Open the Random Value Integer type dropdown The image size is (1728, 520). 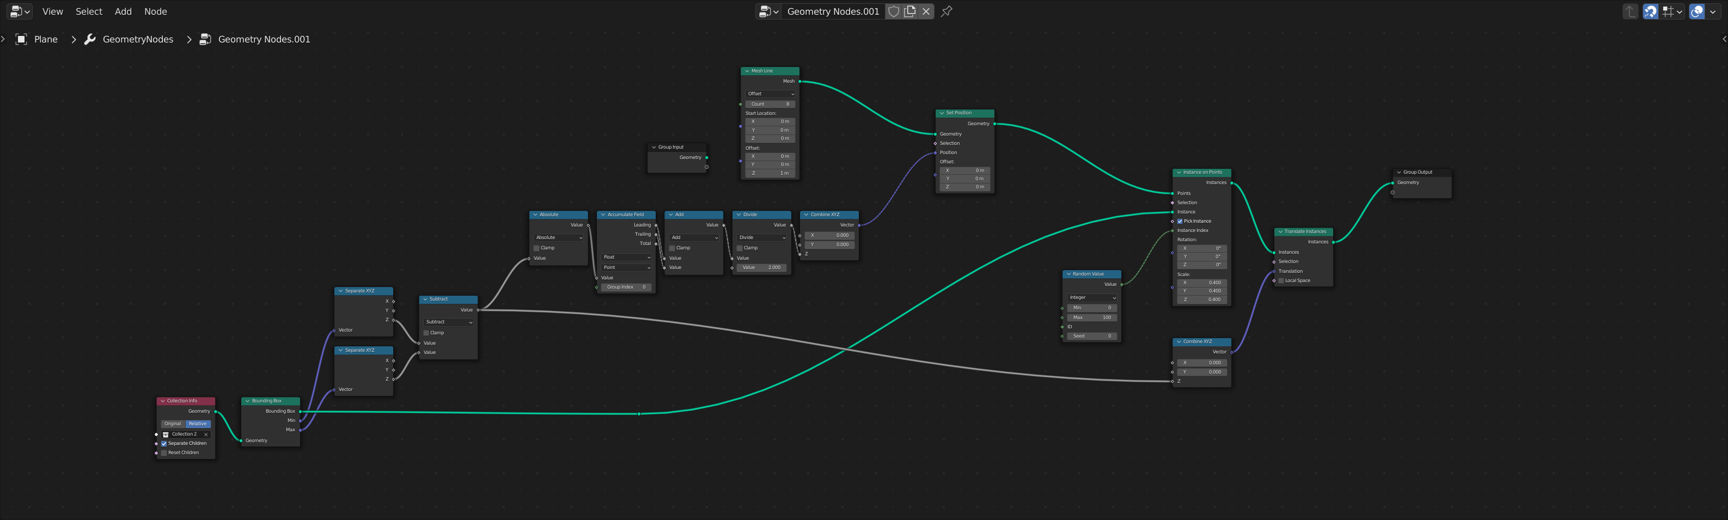(x=1092, y=297)
